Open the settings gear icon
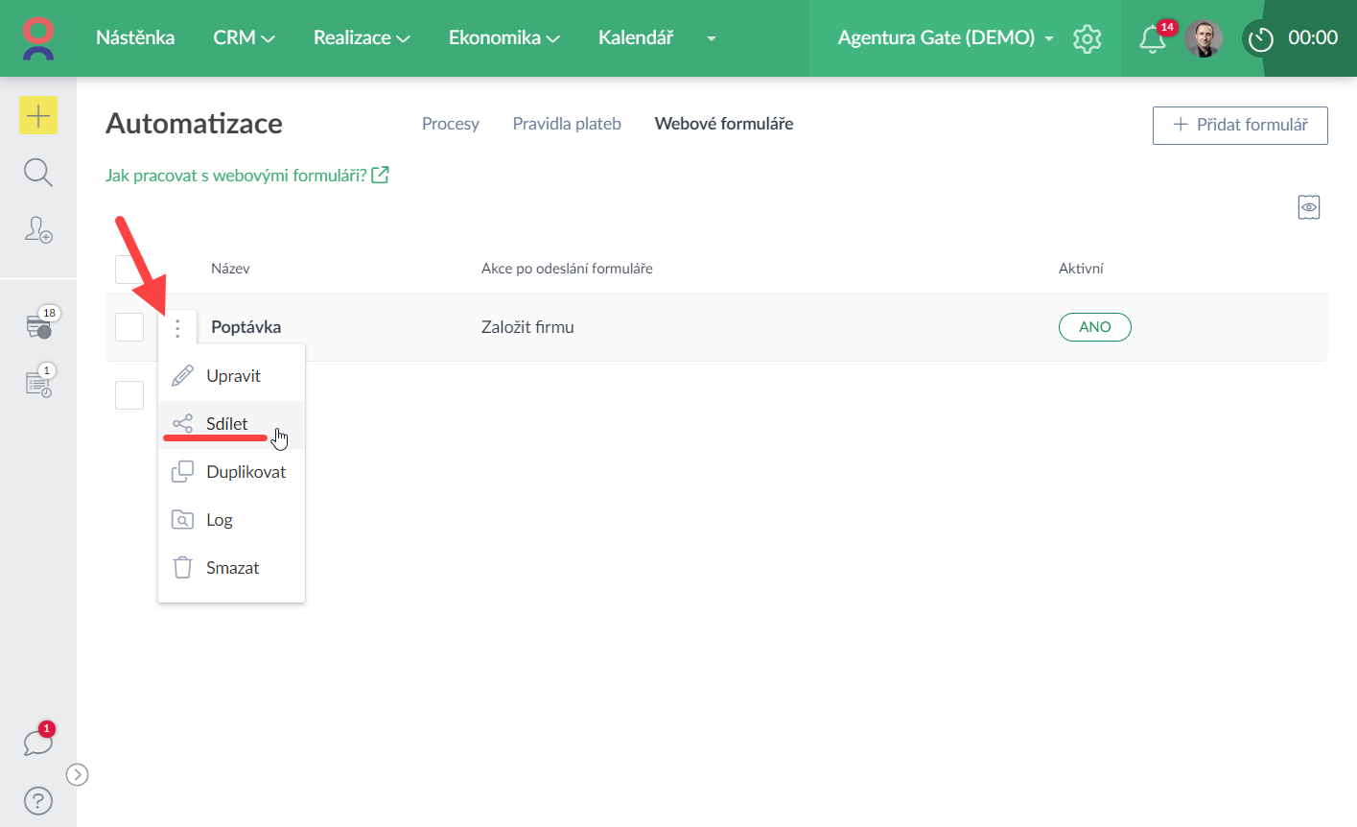 1087,38
